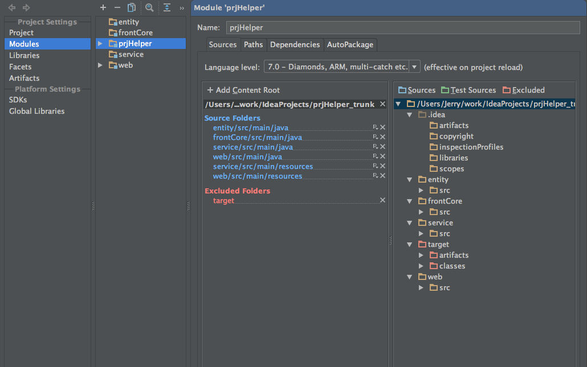Select Modules in Project Settings

47,44
